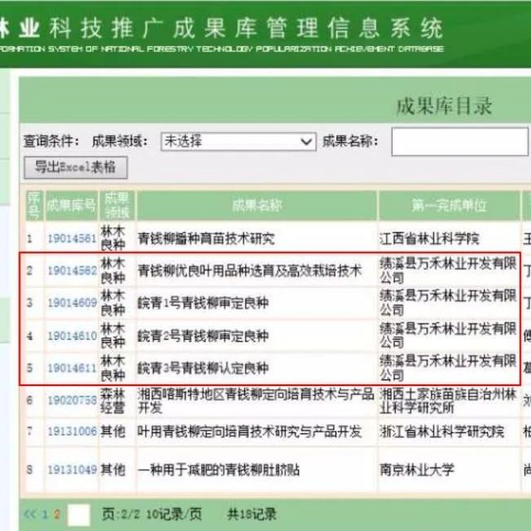Open record link 19014561

tap(72, 239)
